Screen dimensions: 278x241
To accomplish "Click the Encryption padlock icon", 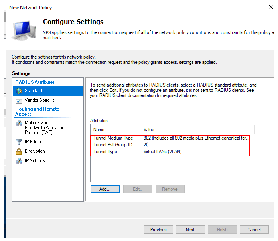I will [19, 152].
